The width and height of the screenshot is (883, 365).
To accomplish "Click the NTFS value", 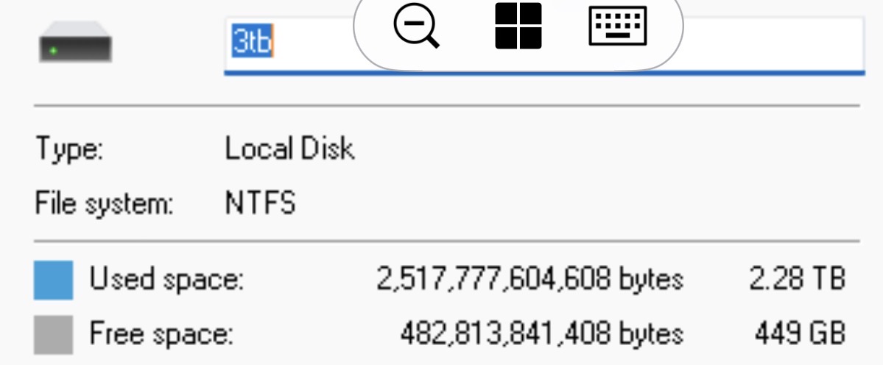I will [260, 202].
